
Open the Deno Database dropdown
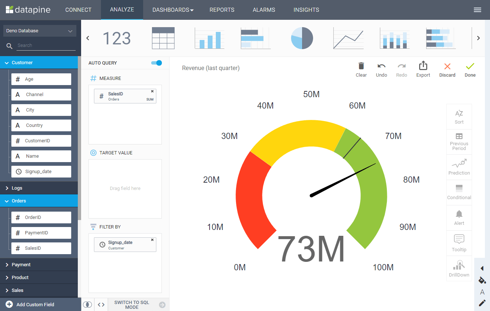coord(40,31)
